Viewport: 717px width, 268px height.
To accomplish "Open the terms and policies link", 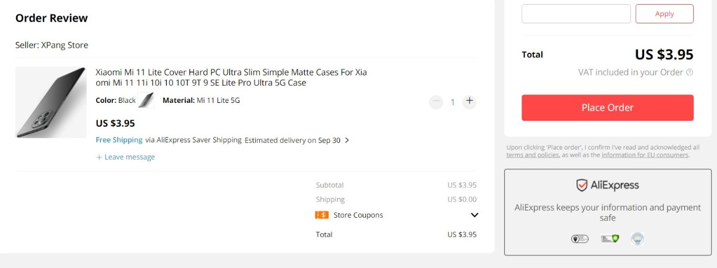I will point(532,155).
